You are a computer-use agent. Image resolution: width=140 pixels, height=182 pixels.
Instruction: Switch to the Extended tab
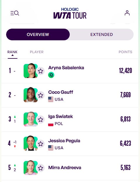101,34
